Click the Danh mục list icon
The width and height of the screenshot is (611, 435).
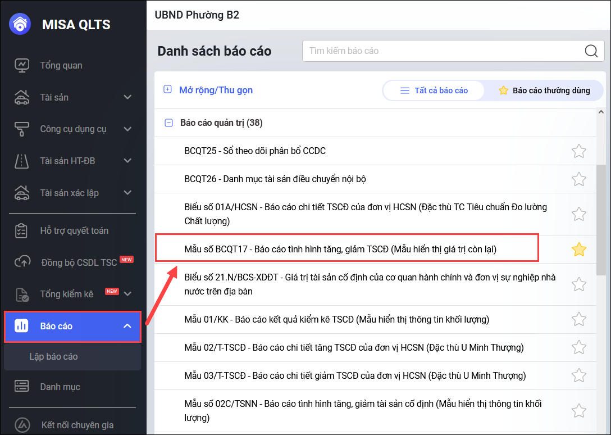21,387
